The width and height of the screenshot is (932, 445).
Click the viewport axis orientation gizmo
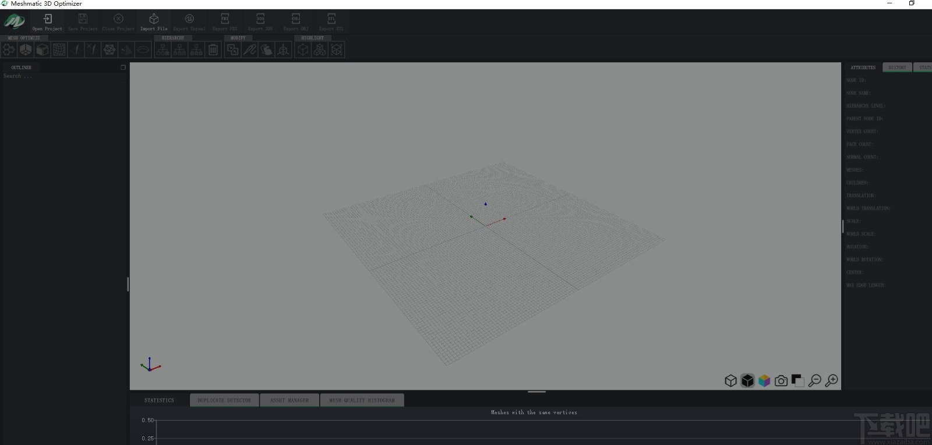[x=150, y=365]
